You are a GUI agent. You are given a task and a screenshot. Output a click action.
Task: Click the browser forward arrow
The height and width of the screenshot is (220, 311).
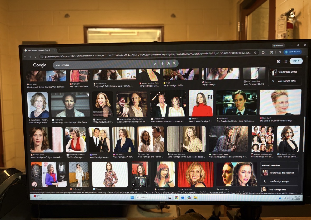pos(30,57)
